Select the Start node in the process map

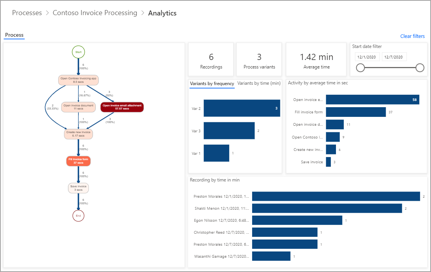tap(78, 51)
